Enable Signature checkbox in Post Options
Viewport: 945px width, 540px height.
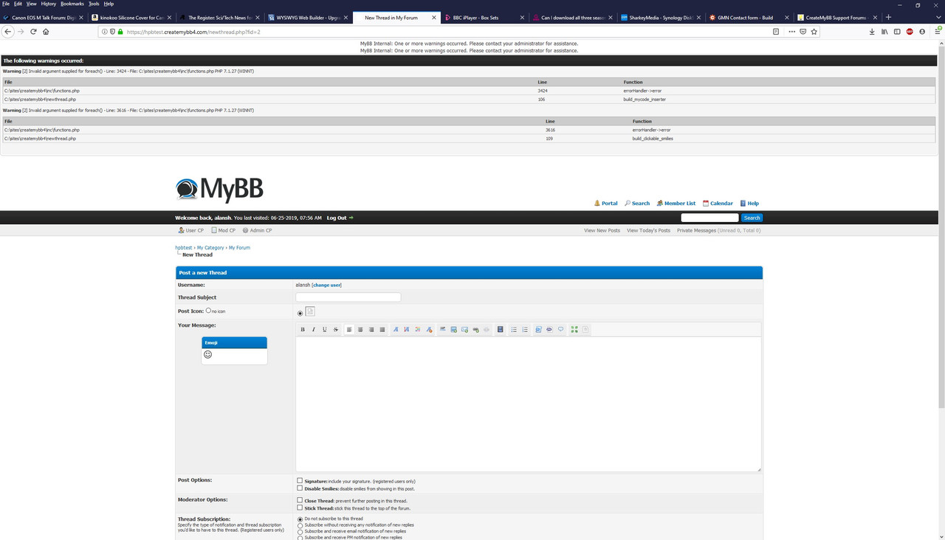300,481
